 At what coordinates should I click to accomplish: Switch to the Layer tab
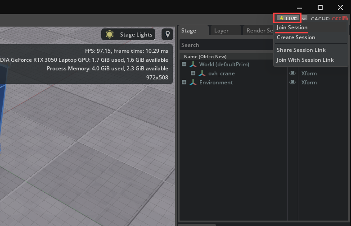(x=221, y=31)
